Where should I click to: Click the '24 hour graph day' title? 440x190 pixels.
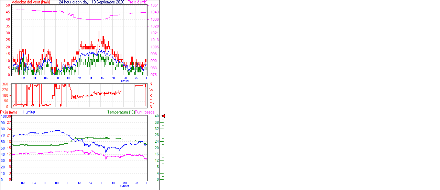click(75, 2)
